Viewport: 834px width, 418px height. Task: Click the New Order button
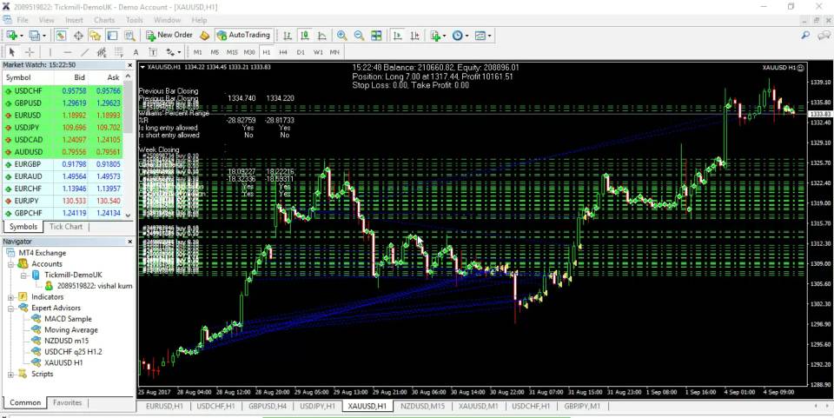[x=169, y=36]
